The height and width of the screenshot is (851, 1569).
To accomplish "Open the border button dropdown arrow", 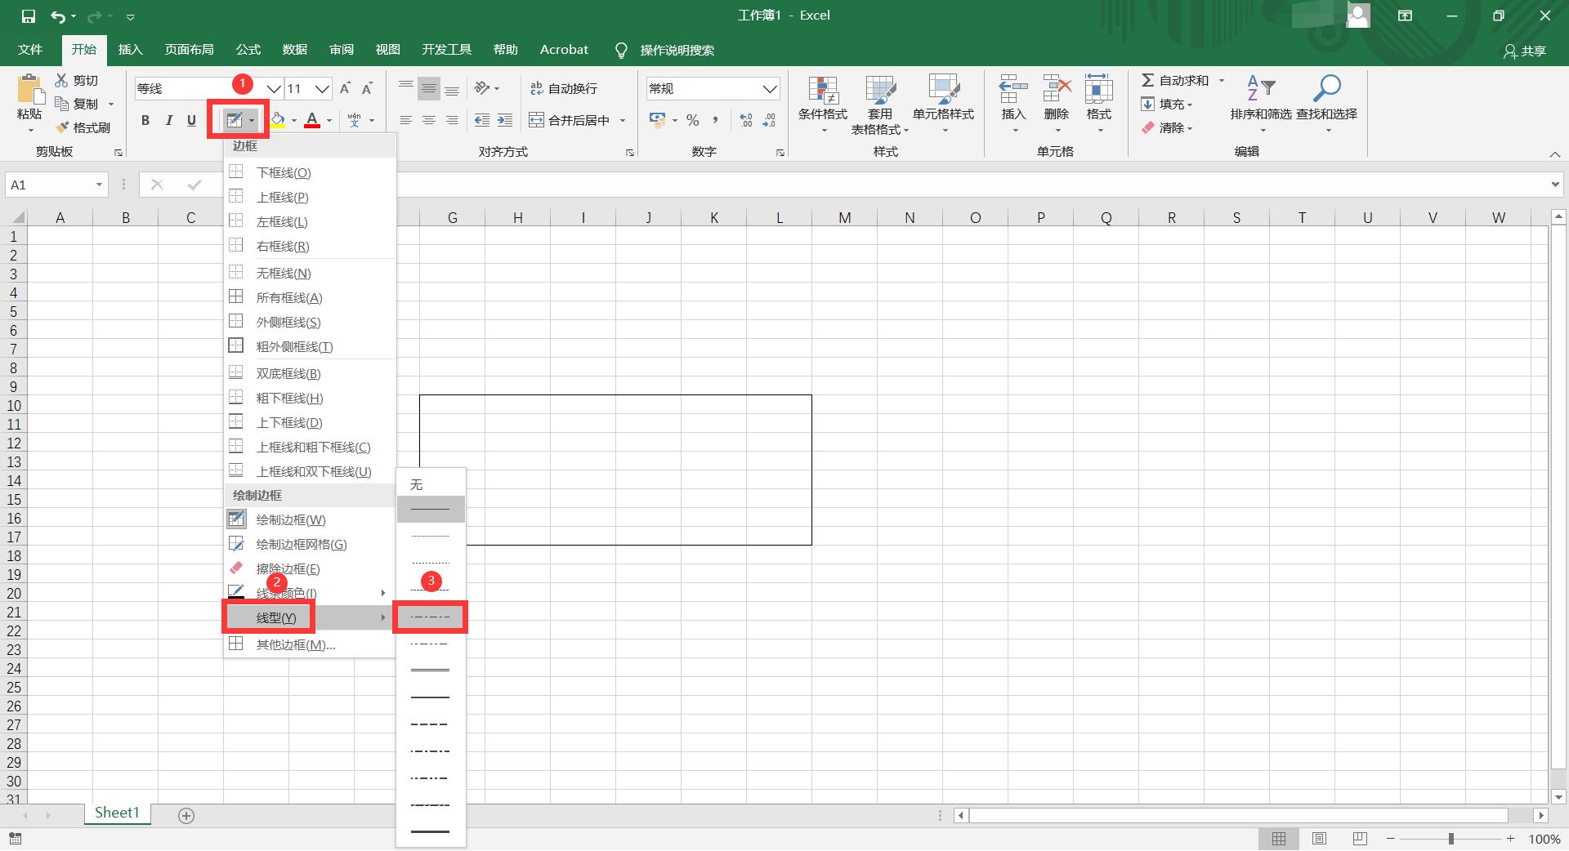I will click(252, 121).
